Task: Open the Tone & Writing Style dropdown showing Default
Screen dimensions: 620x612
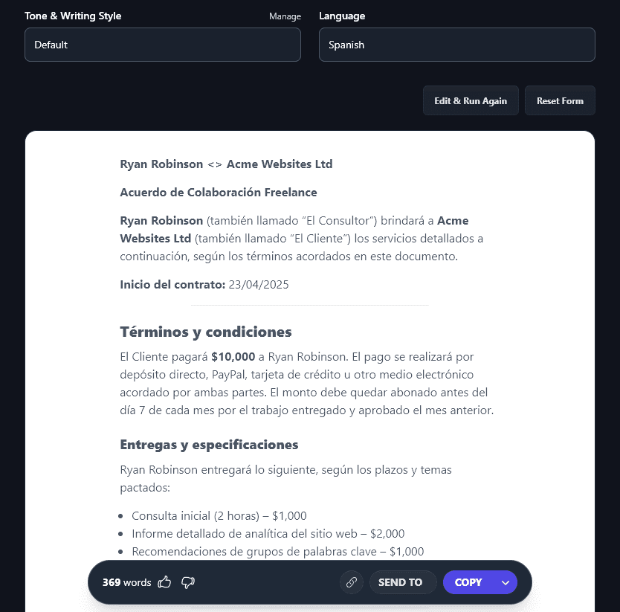Action: click(x=163, y=45)
